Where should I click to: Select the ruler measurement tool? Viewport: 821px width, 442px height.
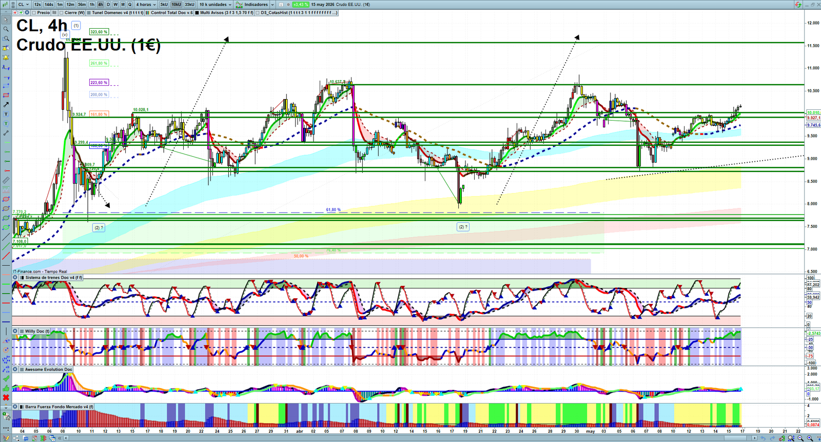pyautogui.click(x=6, y=181)
